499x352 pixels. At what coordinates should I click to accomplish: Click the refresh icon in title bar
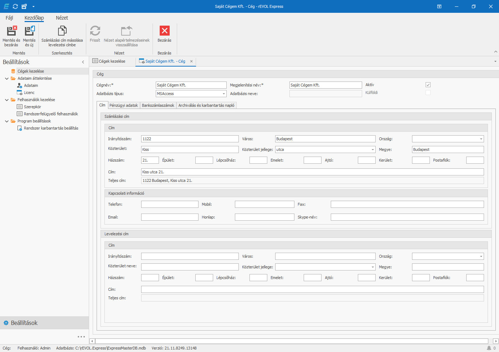(x=15, y=6)
